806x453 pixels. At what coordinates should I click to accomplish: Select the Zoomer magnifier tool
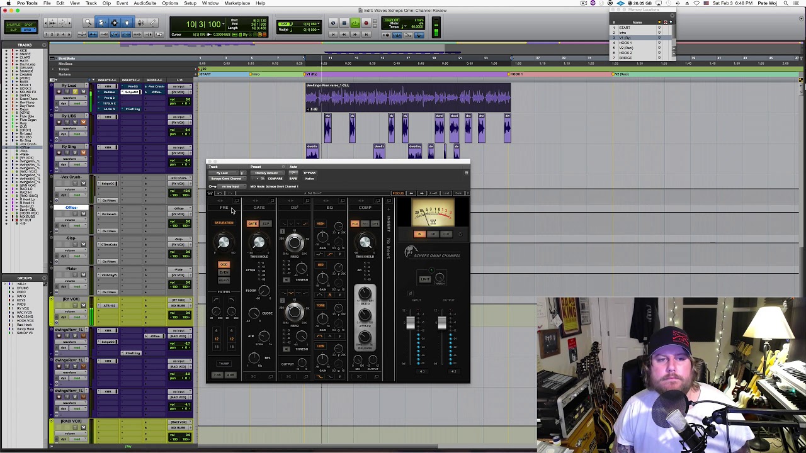88,23
